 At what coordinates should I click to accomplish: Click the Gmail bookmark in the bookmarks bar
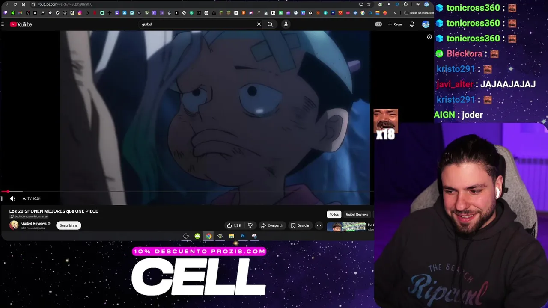click(20, 13)
